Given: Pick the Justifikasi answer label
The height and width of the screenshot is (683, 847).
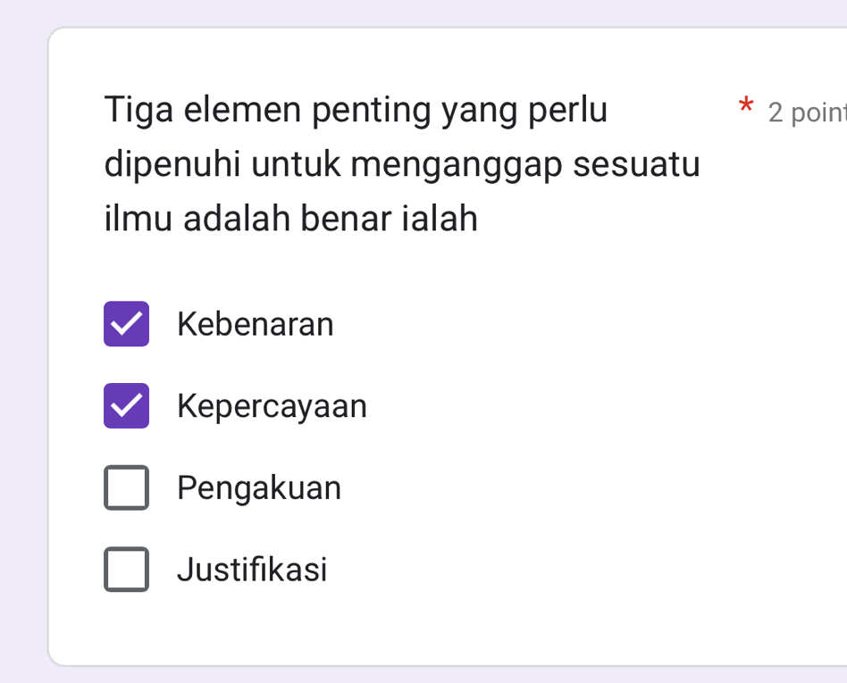Looking at the screenshot, I should coord(252,569).
